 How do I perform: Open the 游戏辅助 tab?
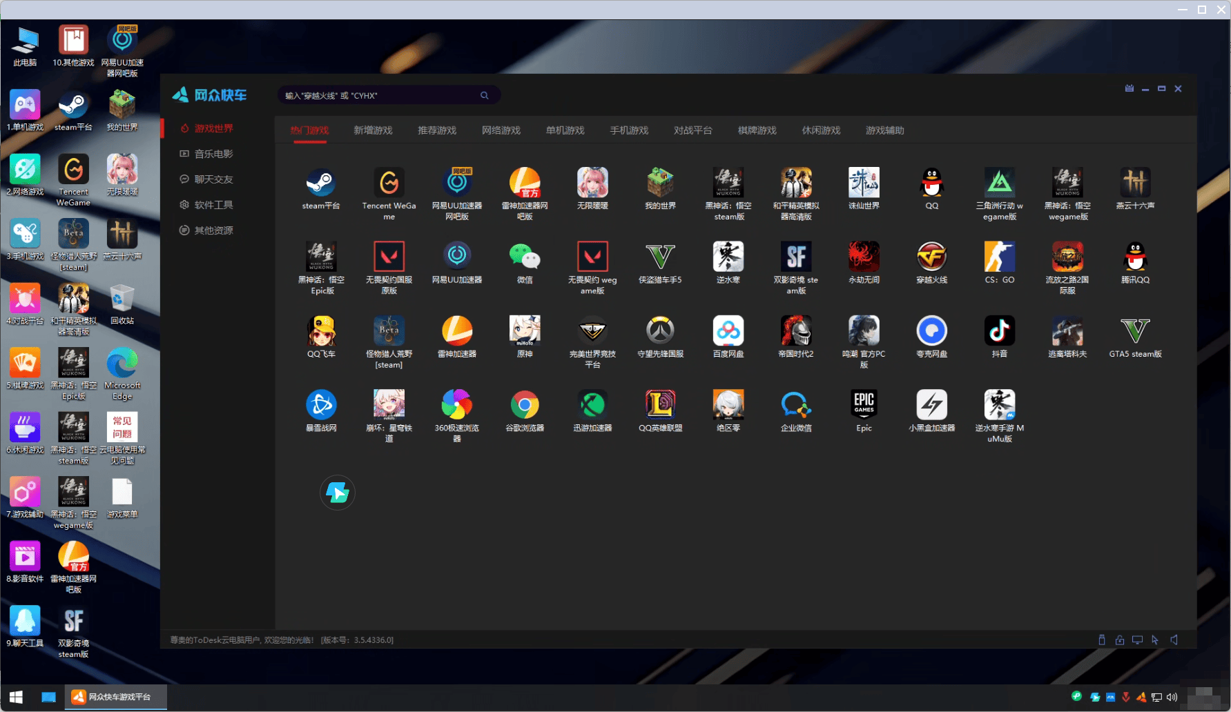[x=885, y=130]
